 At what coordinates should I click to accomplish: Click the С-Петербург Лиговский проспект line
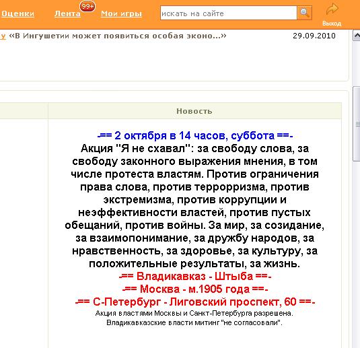195,302
